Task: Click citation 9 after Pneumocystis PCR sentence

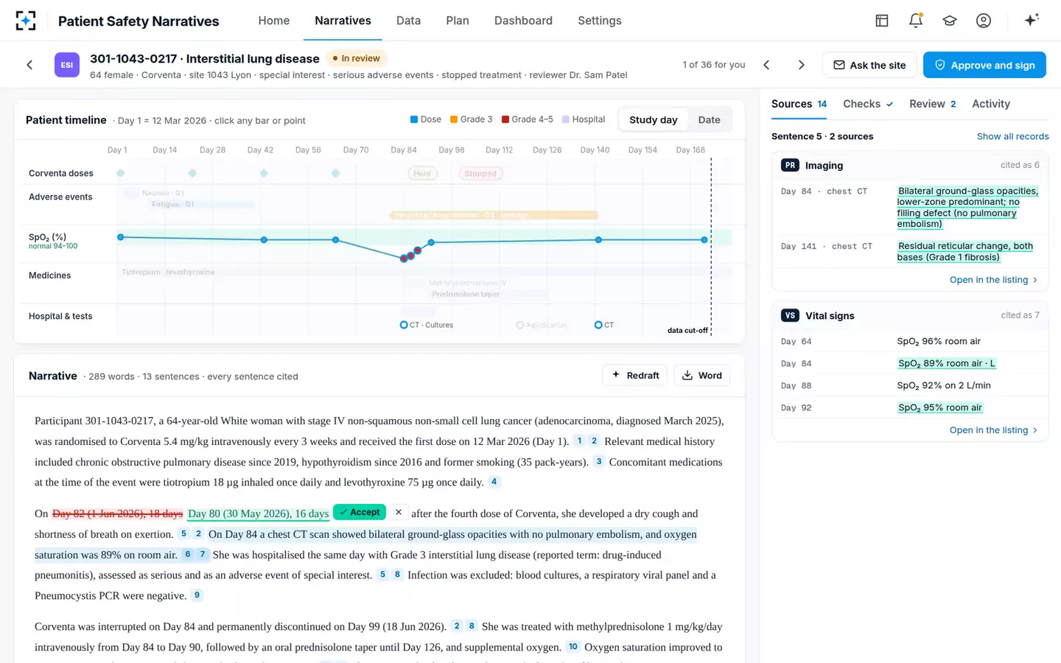Action: (x=197, y=595)
